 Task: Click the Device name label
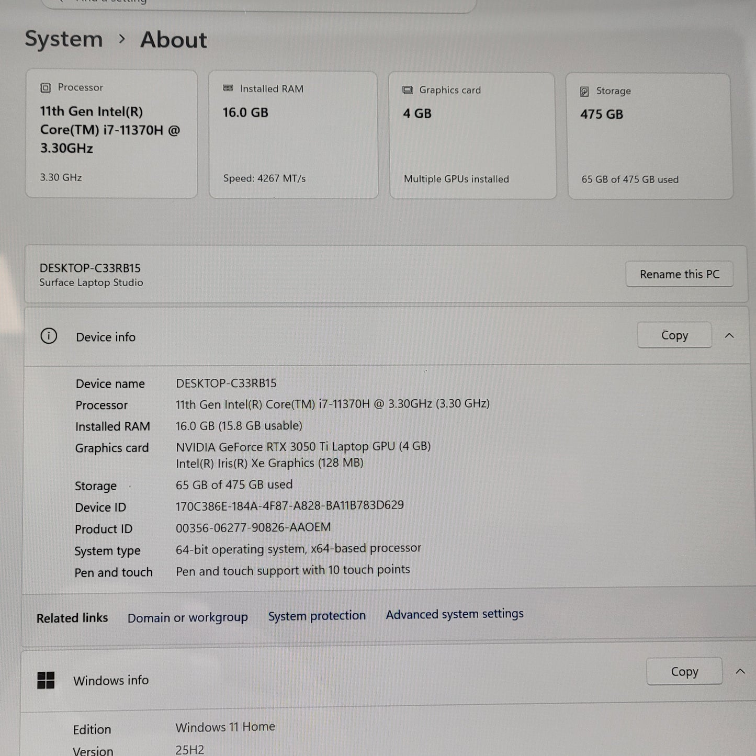tap(110, 383)
